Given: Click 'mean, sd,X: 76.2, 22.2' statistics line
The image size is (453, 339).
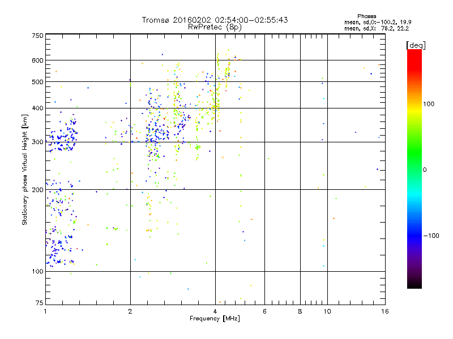Looking at the screenshot, I should (x=377, y=28).
